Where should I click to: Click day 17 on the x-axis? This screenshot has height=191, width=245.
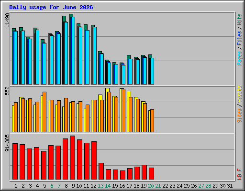129,186
